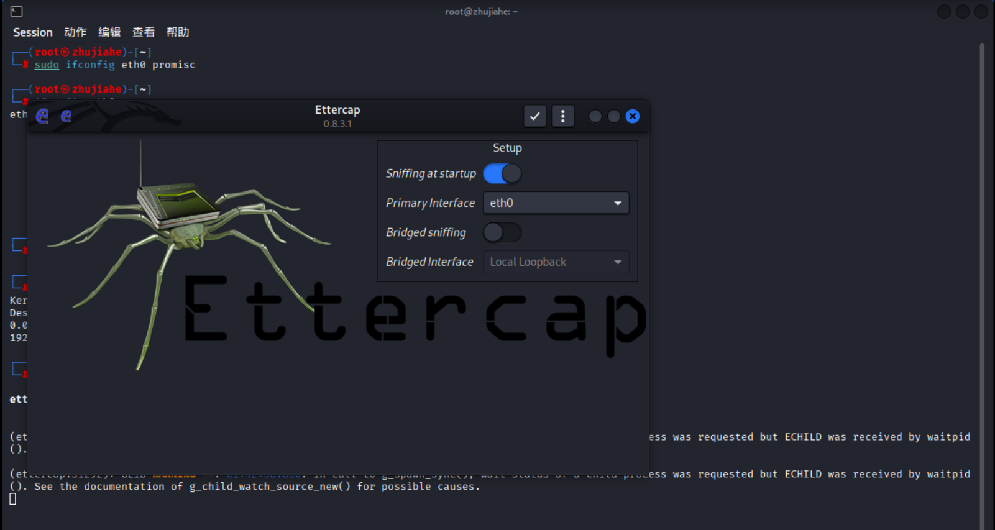Open the Primary Interface eth0 dropdown
The width and height of the screenshot is (995, 530).
[556, 203]
